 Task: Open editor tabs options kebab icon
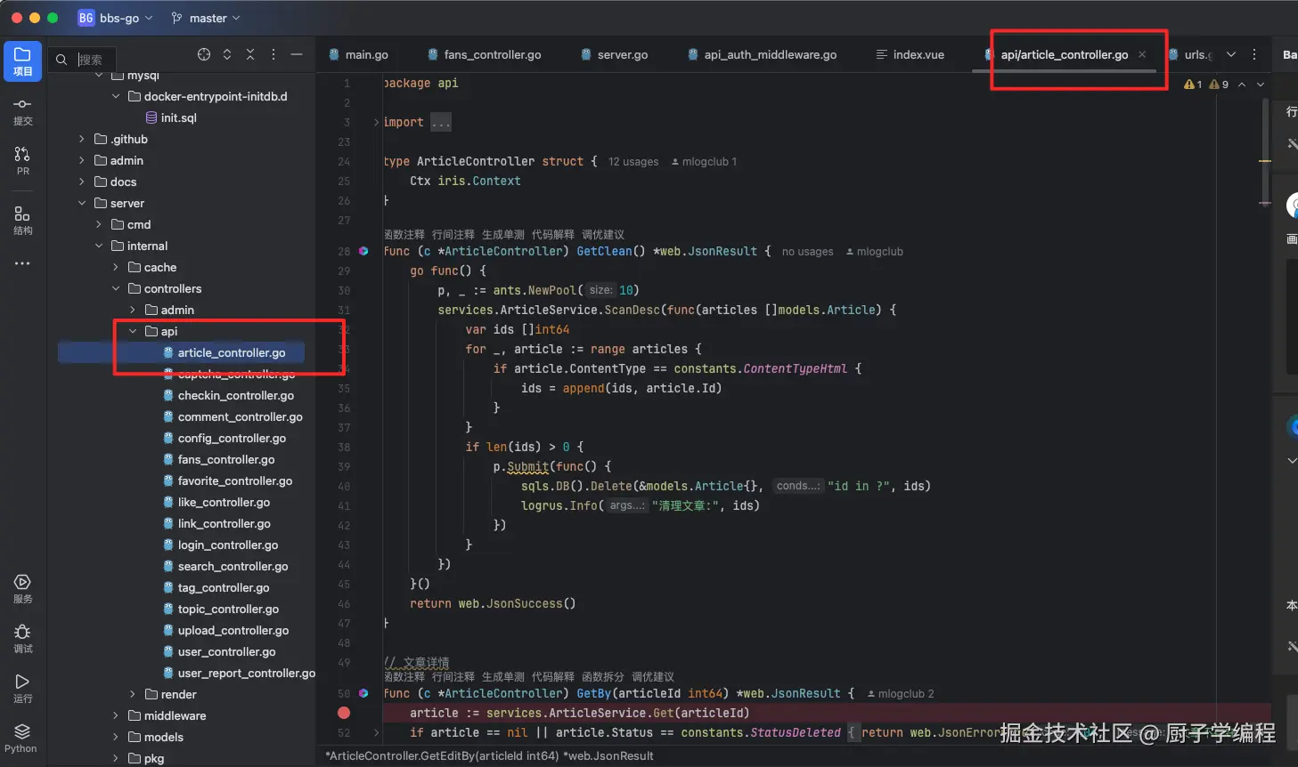click(x=1254, y=54)
